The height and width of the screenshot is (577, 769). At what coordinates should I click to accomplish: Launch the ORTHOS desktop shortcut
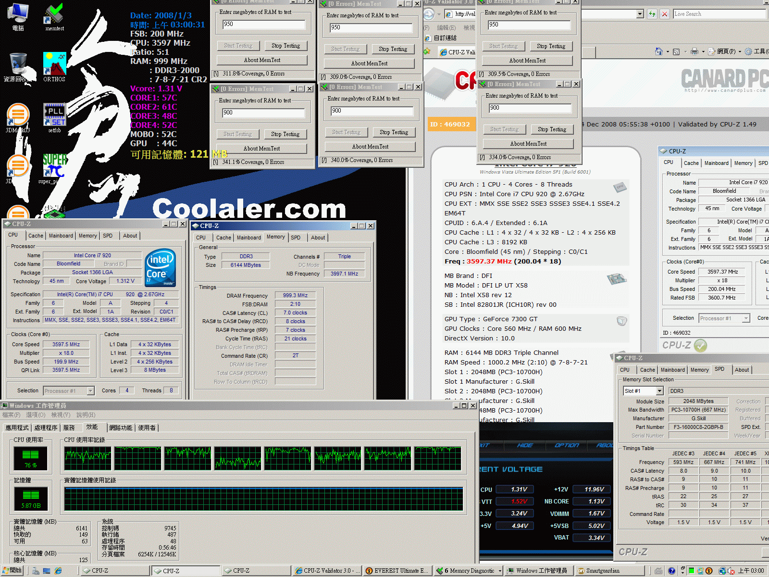click(x=54, y=67)
